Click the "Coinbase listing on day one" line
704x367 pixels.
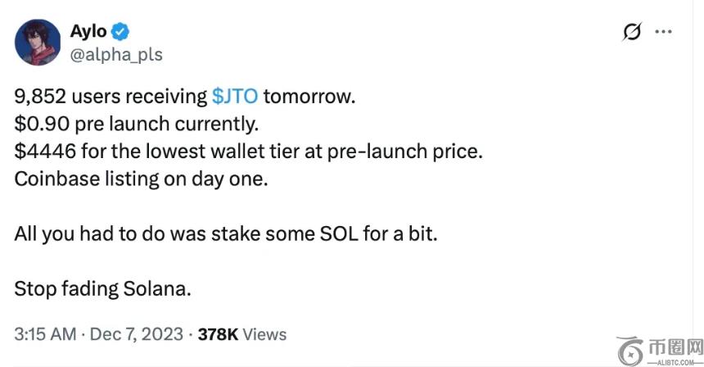point(141,179)
